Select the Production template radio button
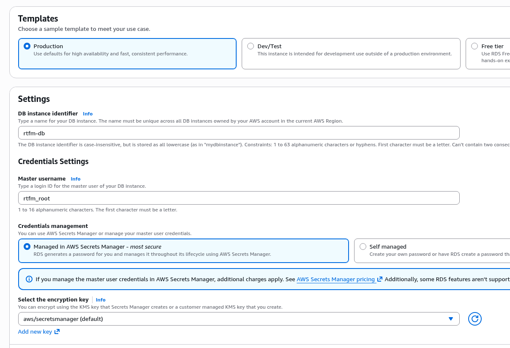 pyautogui.click(x=27, y=46)
